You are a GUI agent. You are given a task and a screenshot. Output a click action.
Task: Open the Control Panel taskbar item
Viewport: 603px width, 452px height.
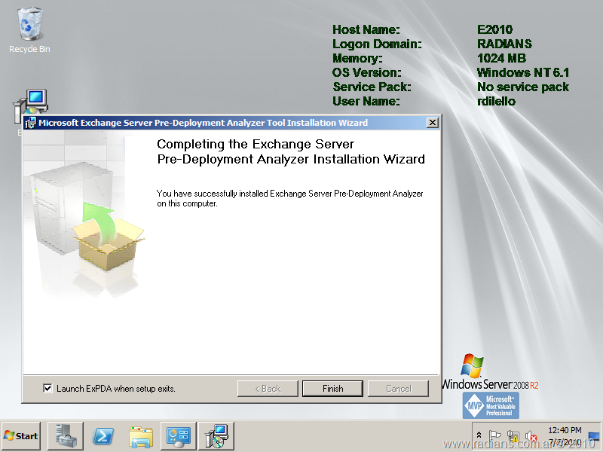(x=179, y=435)
